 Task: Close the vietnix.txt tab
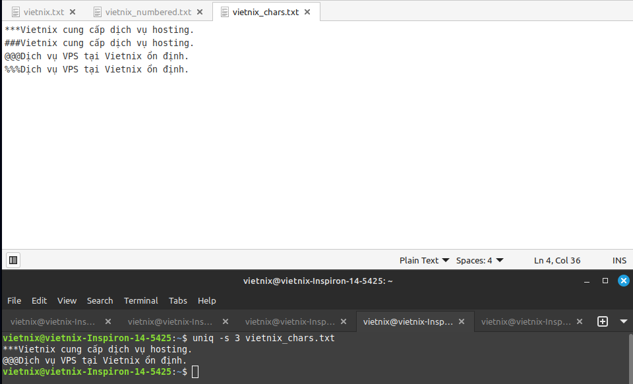coord(73,12)
